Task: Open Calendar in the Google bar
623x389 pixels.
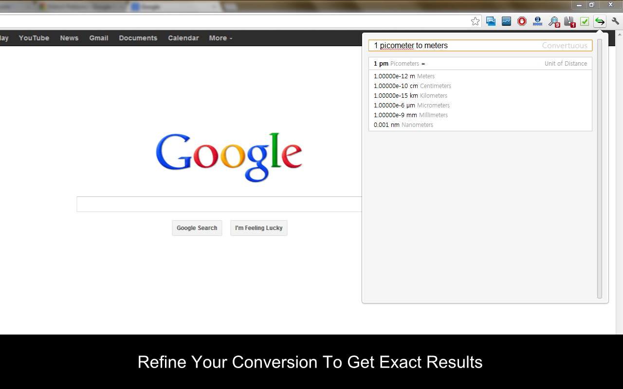Action: click(183, 38)
